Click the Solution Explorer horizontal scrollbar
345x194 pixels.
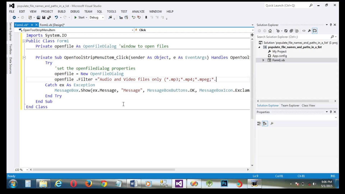point(294,101)
